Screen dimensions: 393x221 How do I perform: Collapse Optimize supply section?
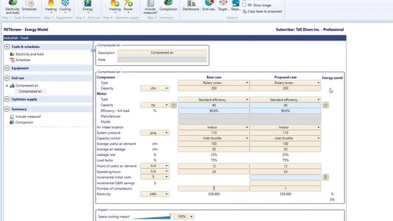tap(7, 99)
